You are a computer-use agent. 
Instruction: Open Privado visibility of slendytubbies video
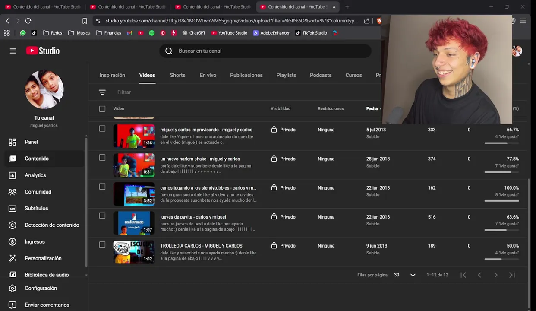coord(283,188)
